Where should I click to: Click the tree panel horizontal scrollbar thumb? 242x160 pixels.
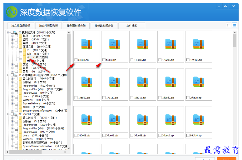pos(25,152)
